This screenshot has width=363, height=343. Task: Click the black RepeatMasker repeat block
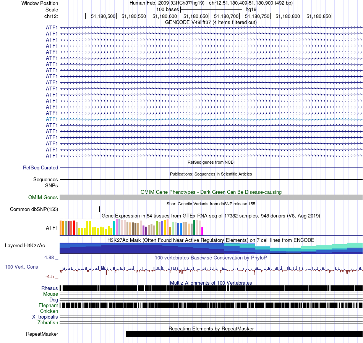(244, 334)
